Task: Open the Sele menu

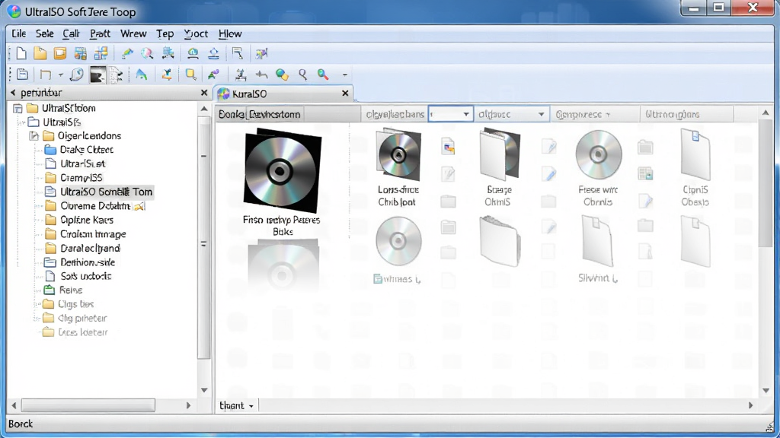Action: (44, 33)
